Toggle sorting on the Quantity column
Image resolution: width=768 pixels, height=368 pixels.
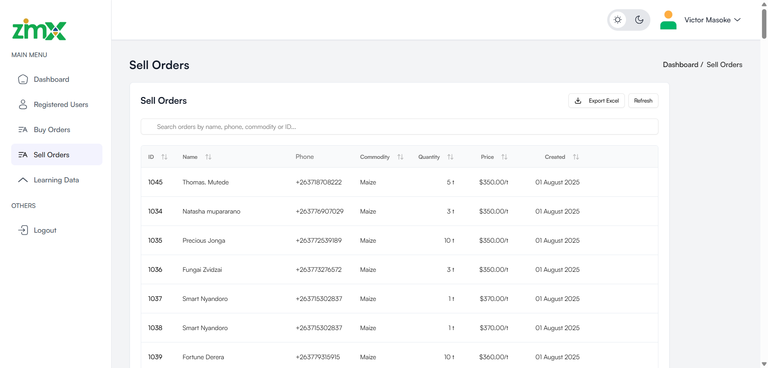click(x=450, y=157)
